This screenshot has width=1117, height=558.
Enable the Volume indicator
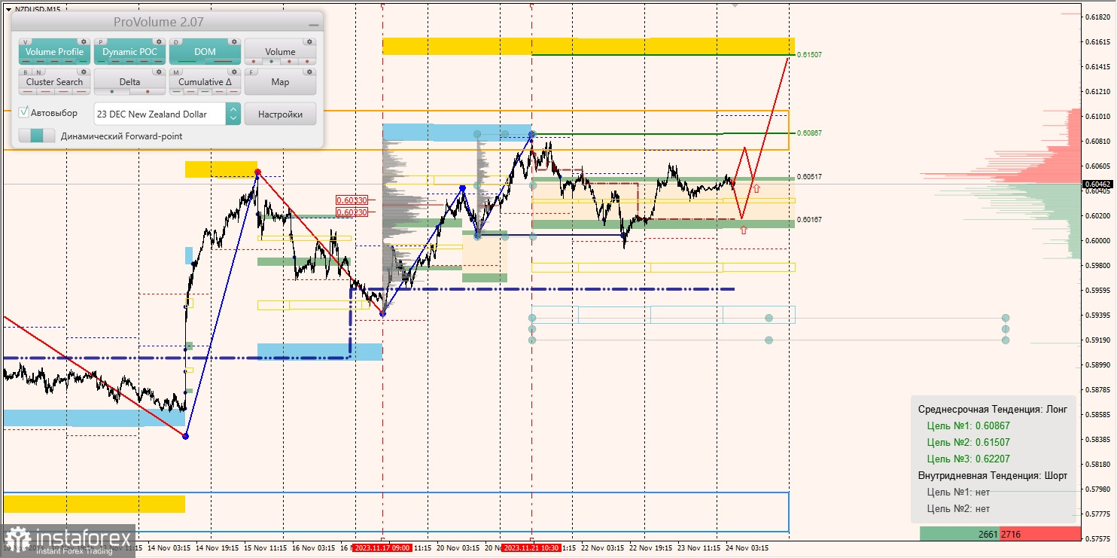click(x=280, y=52)
